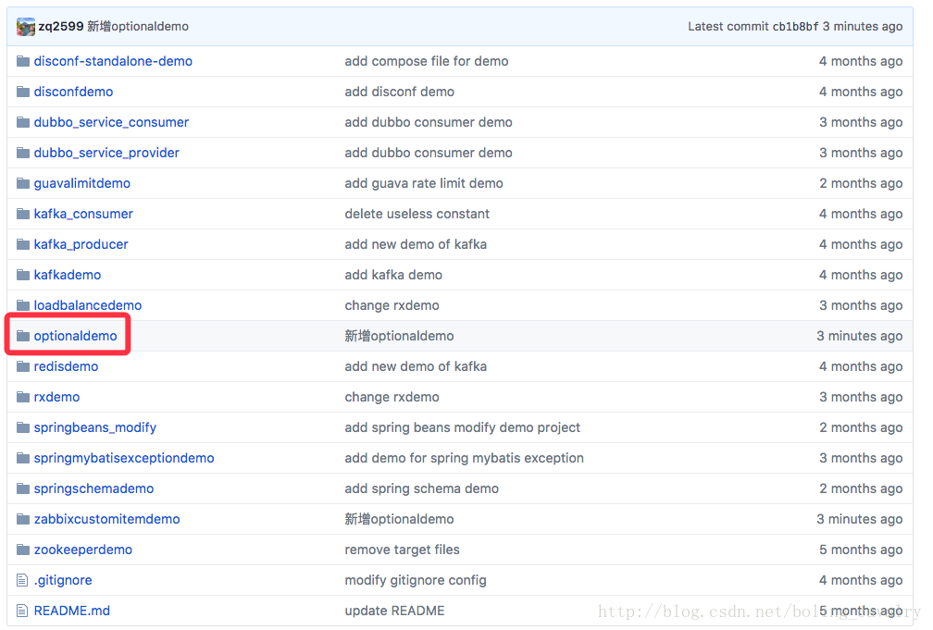Click 'change rxdemo' commit for loadbalancedemo
This screenshot has width=933, height=630.
pos(392,305)
